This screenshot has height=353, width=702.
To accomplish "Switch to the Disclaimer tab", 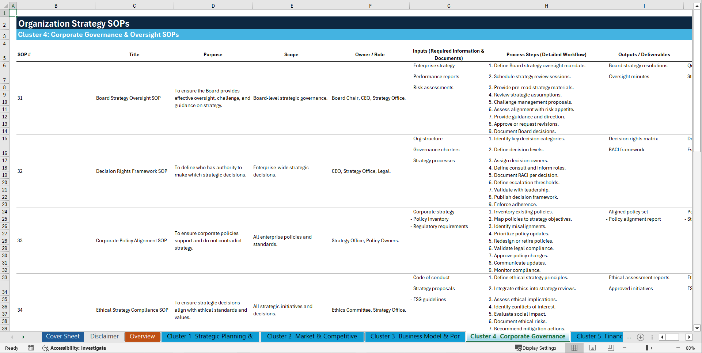I will coord(104,337).
